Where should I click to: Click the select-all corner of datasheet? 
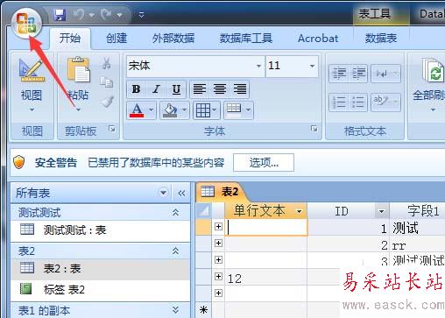[x=203, y=211]
